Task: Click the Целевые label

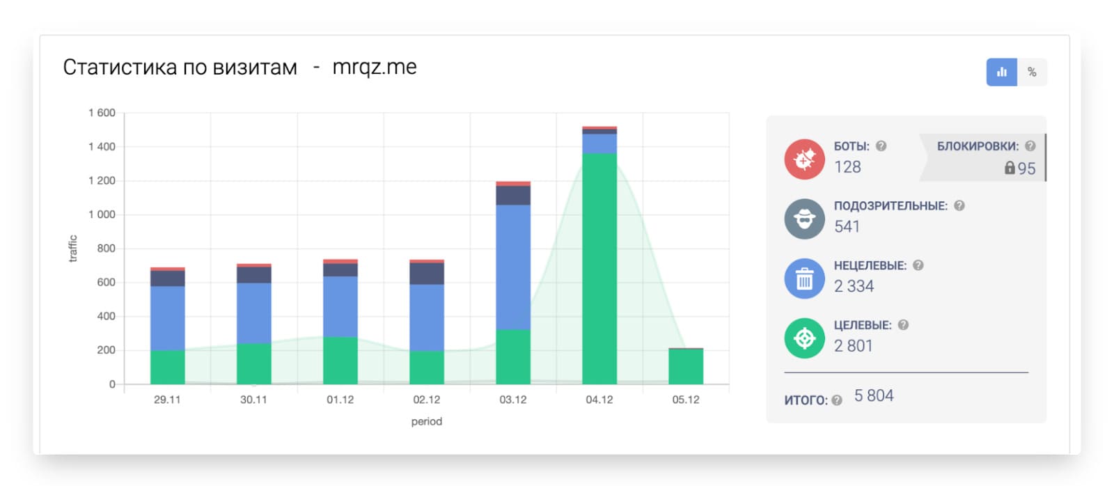Action: pyautogui.click(x=863, y=325)
